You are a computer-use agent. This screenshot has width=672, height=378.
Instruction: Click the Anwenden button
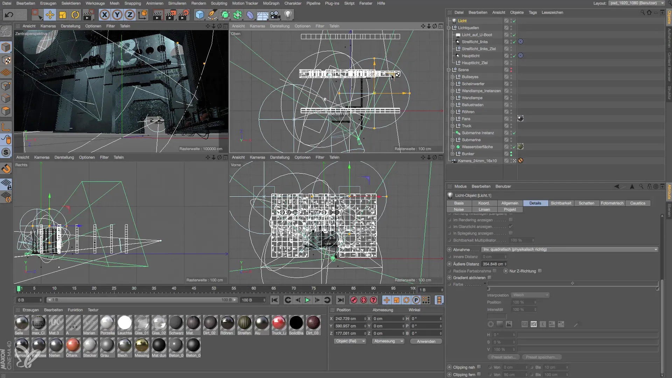426,341
